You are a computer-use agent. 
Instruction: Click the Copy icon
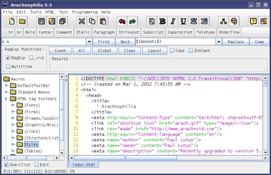pyautogui.click(x=92, y=22)
